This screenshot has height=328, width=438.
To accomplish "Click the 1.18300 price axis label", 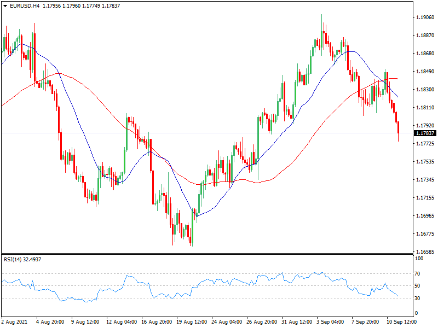I will (x=425, y=90).
